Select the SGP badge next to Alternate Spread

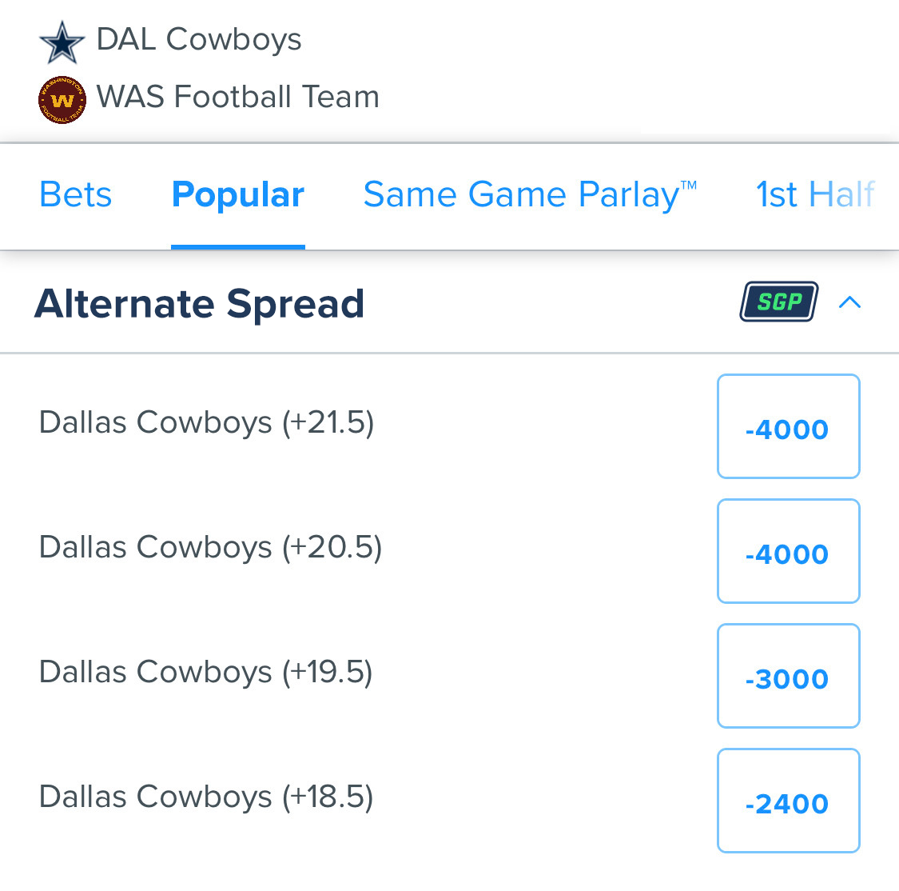pyautogui.click(x=778, y=302)
